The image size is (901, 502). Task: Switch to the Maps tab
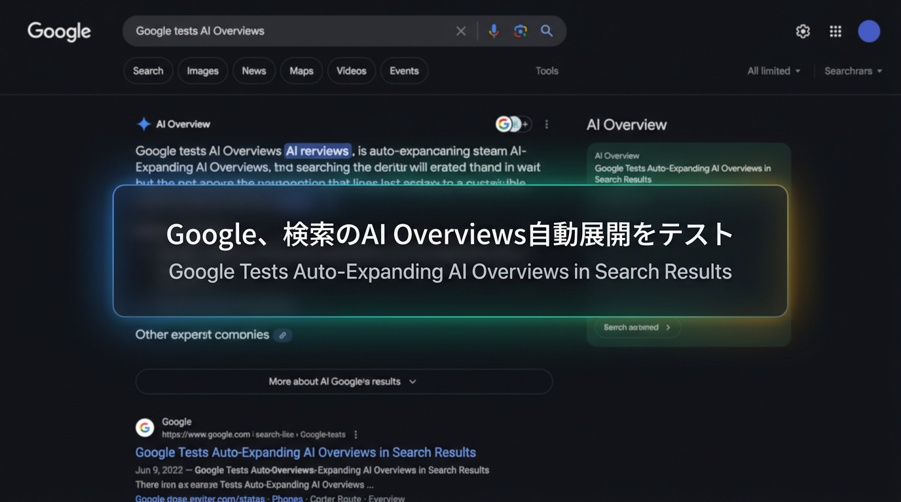pos(301,71)
